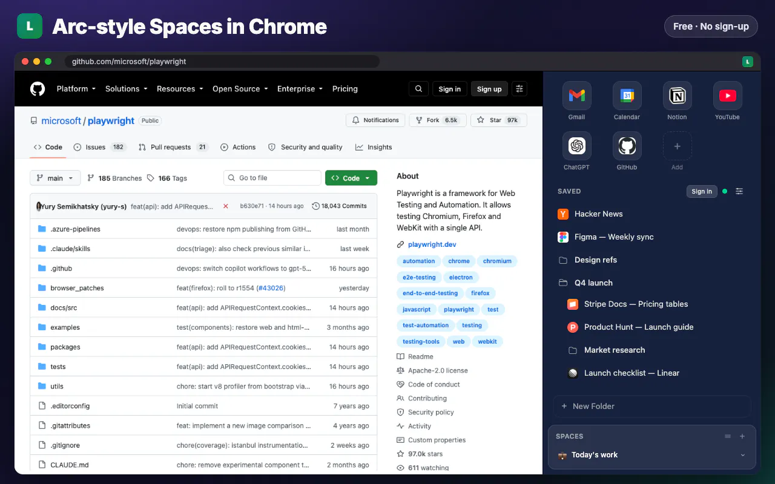Click the green L extension icon in toolbar

pos(748,61)
